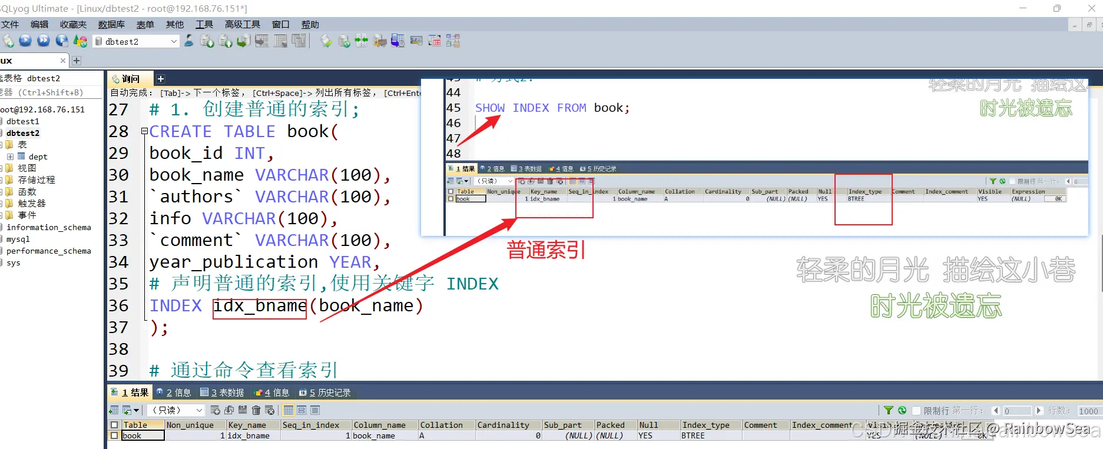The image size is (1103, 449).
Task: Click the first row number input field
Action: (1017, 411)
